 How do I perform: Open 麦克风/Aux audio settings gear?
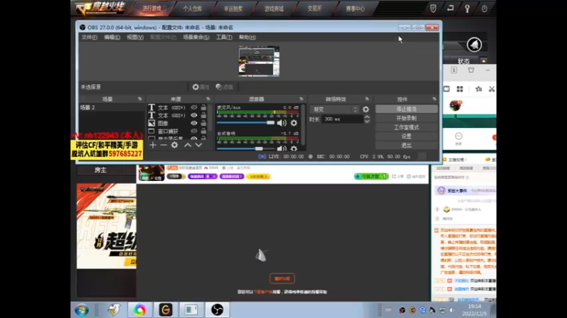tap(293, 123)
